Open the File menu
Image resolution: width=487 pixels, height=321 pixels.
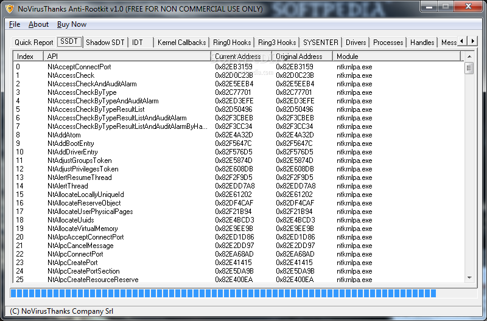pos(15,24)
